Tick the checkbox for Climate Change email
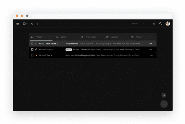185x124 pixels. click(32, 50)
